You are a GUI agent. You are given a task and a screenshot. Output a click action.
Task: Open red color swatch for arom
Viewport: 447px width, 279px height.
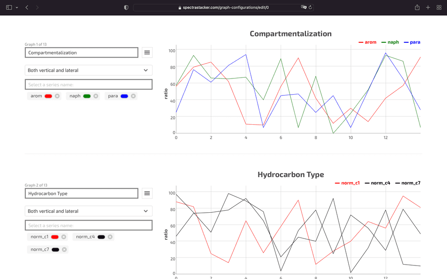pyautogui.click(x=48, y=96)
